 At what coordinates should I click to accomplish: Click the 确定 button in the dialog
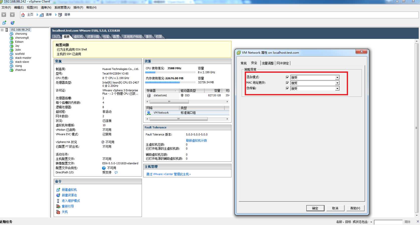pyautogui.click(x=315, y=208)
